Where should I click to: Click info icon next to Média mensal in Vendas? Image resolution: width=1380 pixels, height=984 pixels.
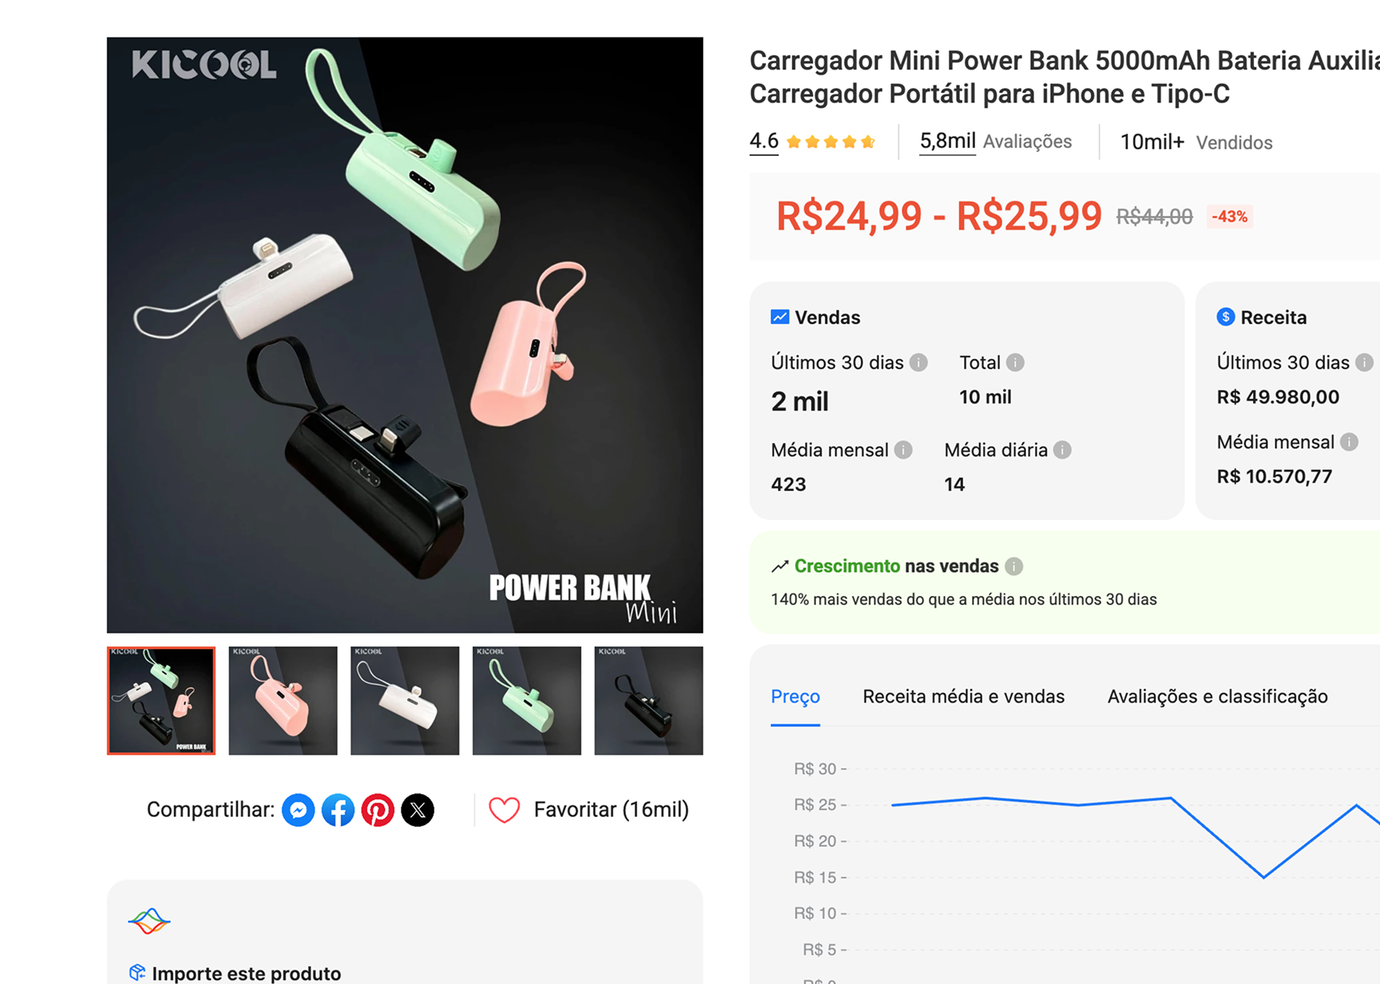coord(903,450)
